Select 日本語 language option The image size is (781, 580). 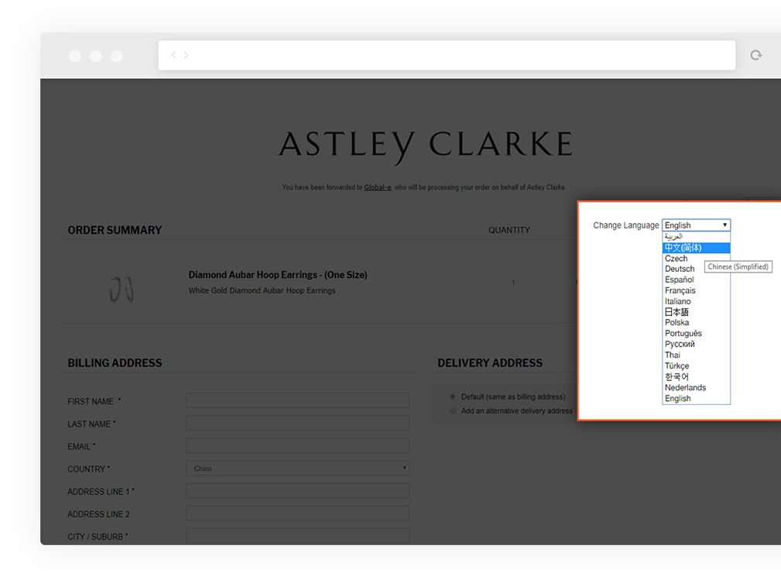coord(696,312)
